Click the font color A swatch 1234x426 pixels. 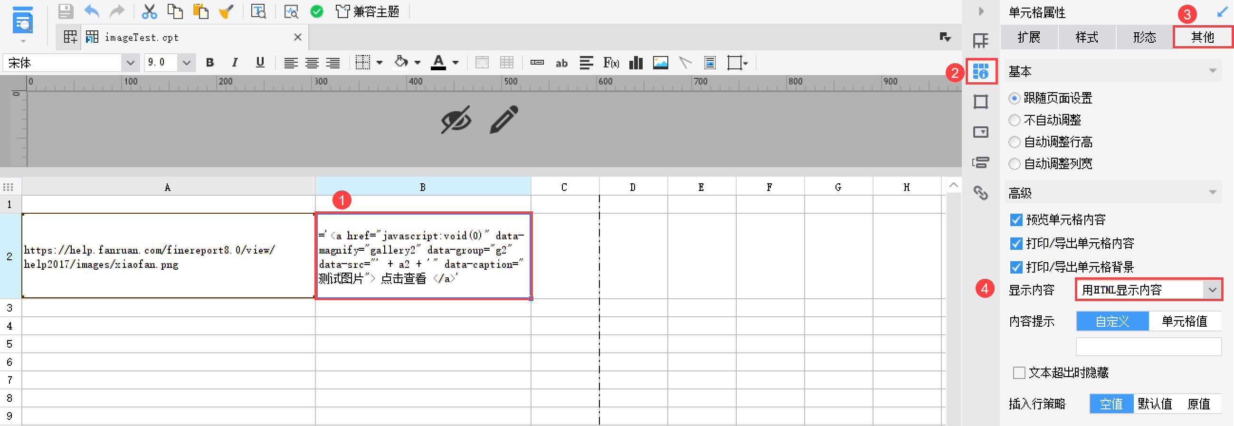[x=438, y=63]
